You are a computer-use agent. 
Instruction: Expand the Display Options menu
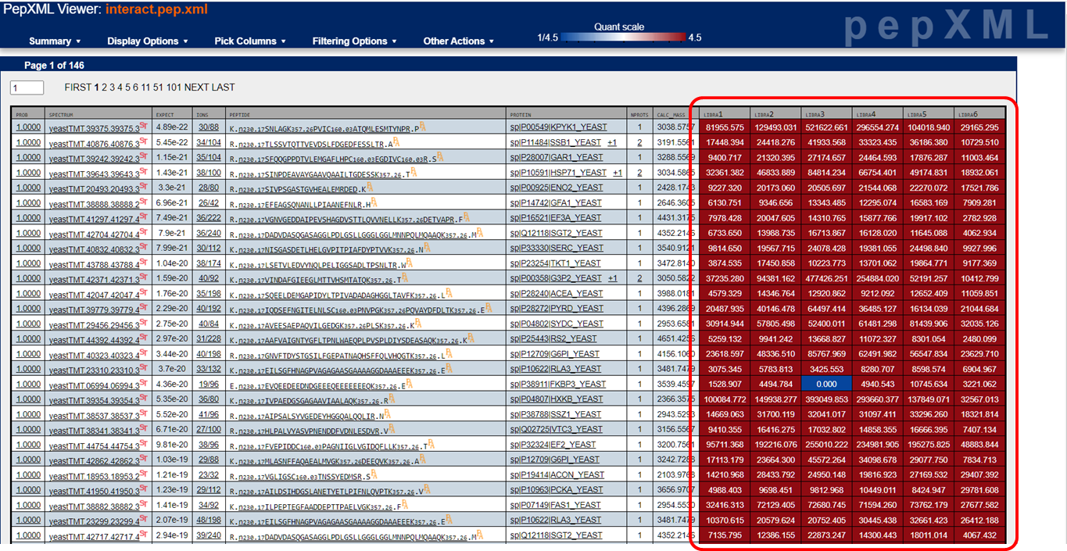pyautogui.click(x=148, y=41)
